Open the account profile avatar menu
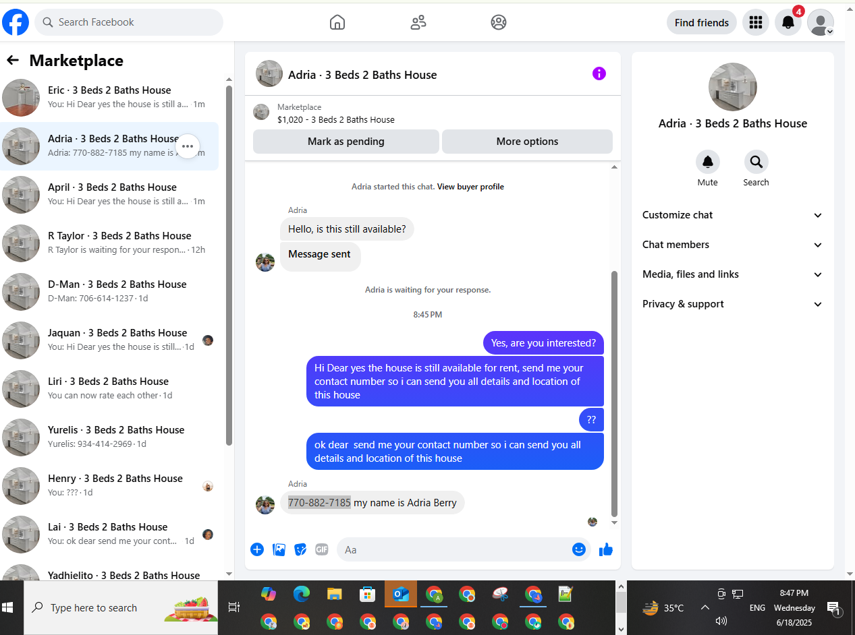The width and height of the screenshot is (855, 635). [821, 22]
